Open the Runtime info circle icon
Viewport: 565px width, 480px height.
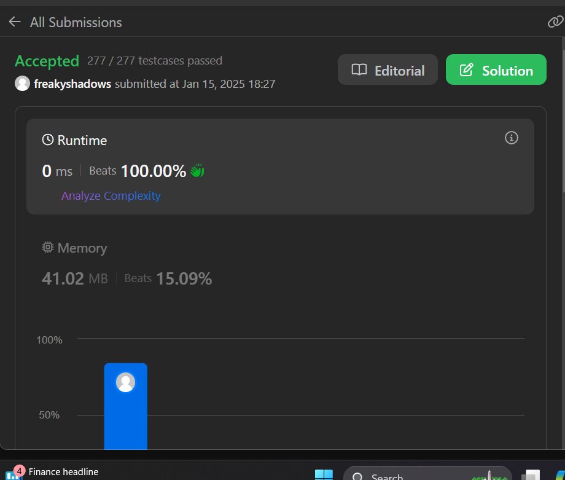coord(512,138)
